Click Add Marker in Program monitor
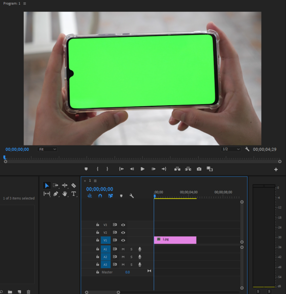This screenshot has width=286, height=294. [x=86, y=169]
